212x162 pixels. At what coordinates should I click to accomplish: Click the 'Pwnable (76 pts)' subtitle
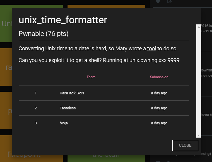(x=43, y=34)
